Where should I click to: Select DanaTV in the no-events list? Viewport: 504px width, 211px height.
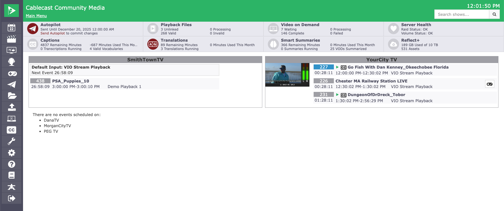click(51, 120)
